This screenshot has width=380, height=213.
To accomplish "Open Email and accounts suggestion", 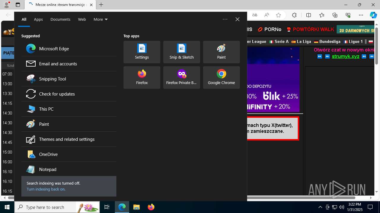I will (69, 64).
